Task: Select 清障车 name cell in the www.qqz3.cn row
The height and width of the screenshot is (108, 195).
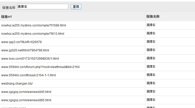Action: pyautogui.click(x=151, y=42)
